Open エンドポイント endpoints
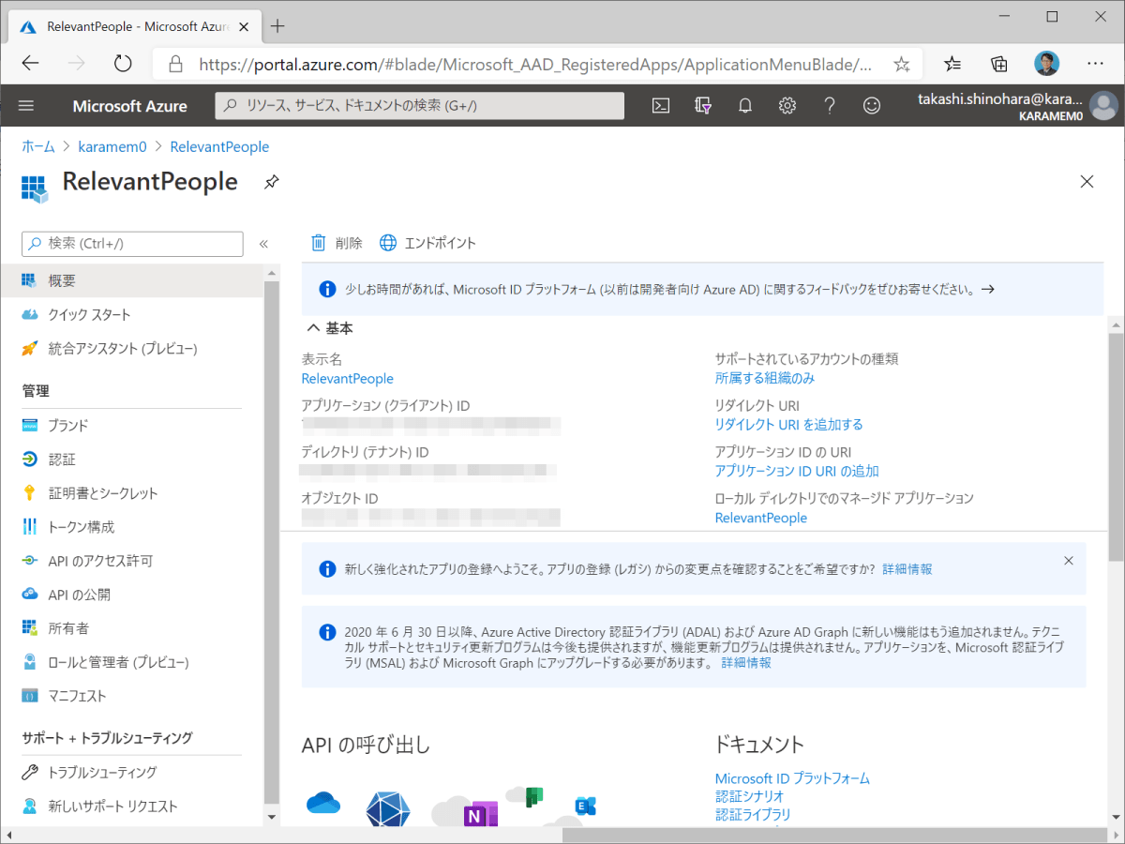1125x844 pixels. tap(428, 243)
